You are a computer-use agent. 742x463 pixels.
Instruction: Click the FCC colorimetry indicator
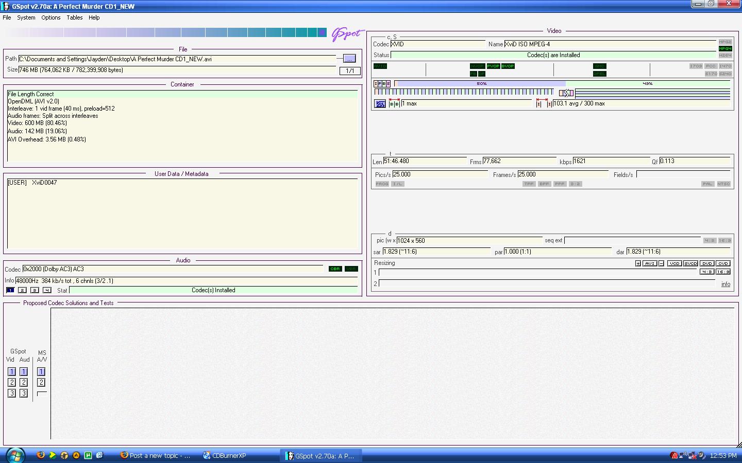(711, 66)
